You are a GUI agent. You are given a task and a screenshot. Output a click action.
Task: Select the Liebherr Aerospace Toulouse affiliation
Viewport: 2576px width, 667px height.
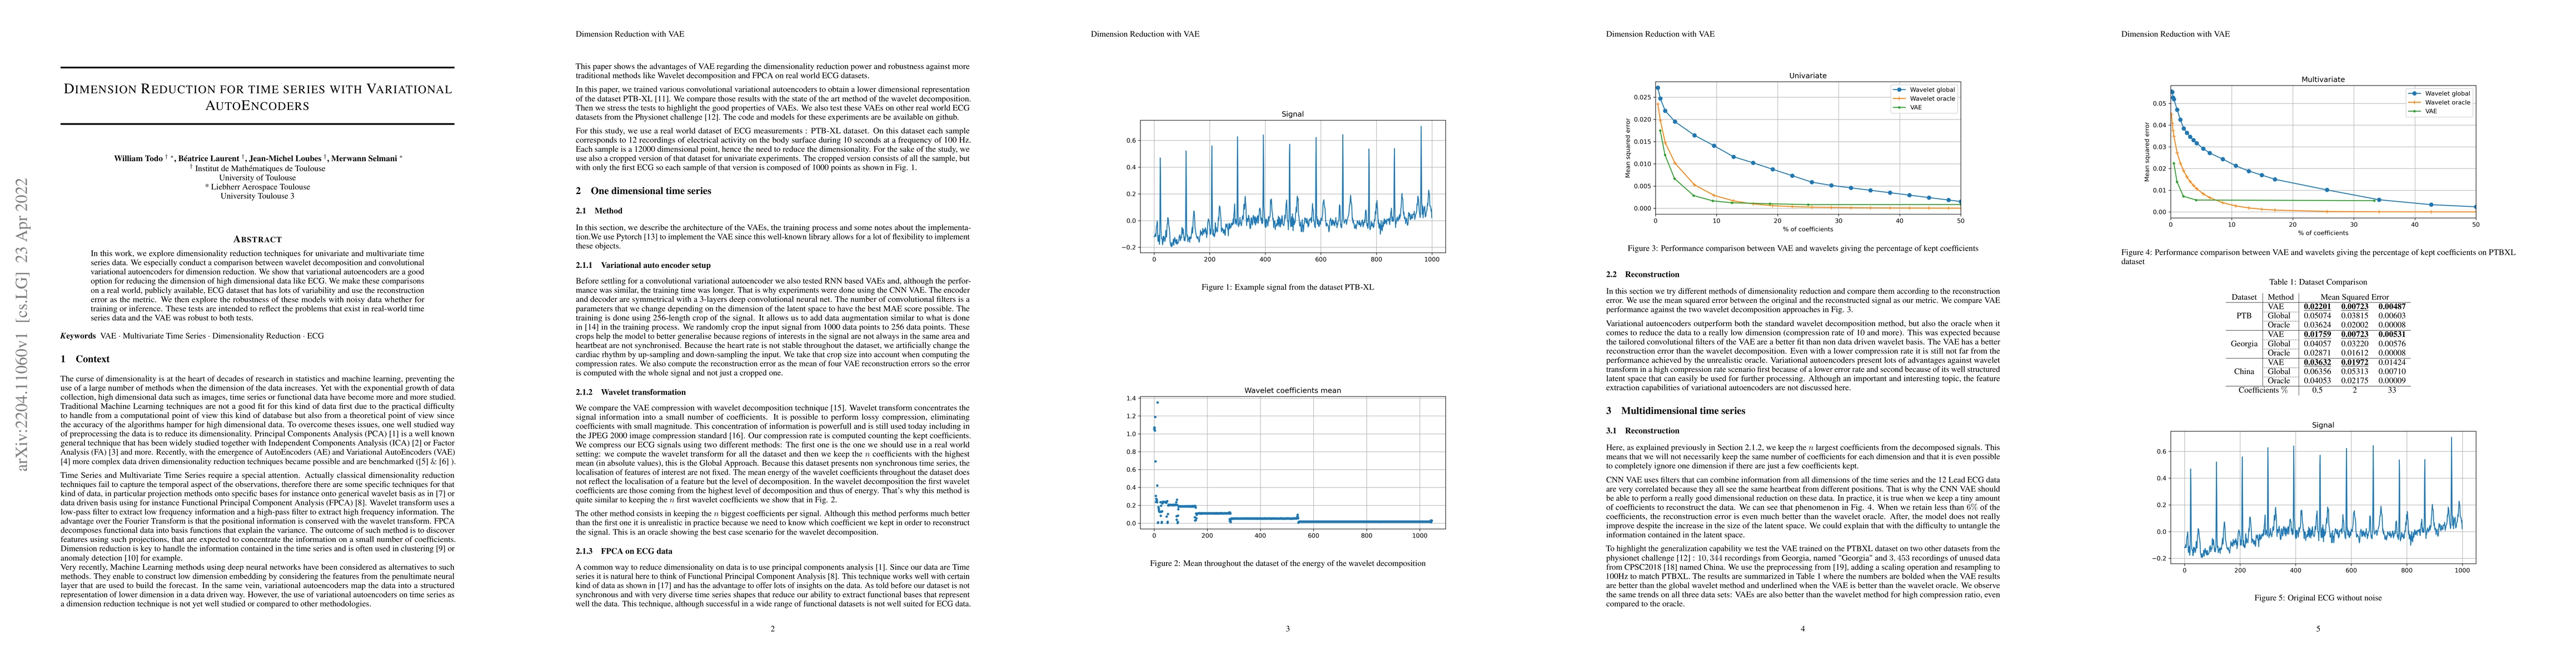pyautogui.click(x=258, y=187)
